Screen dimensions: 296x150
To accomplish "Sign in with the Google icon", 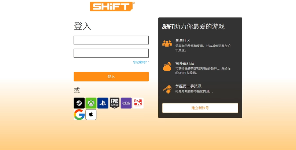I will click(x=79, y=115).
